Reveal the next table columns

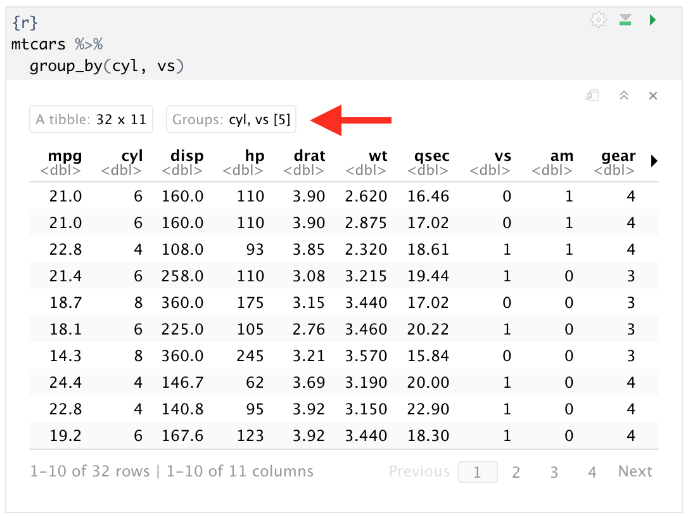[654, 160]
